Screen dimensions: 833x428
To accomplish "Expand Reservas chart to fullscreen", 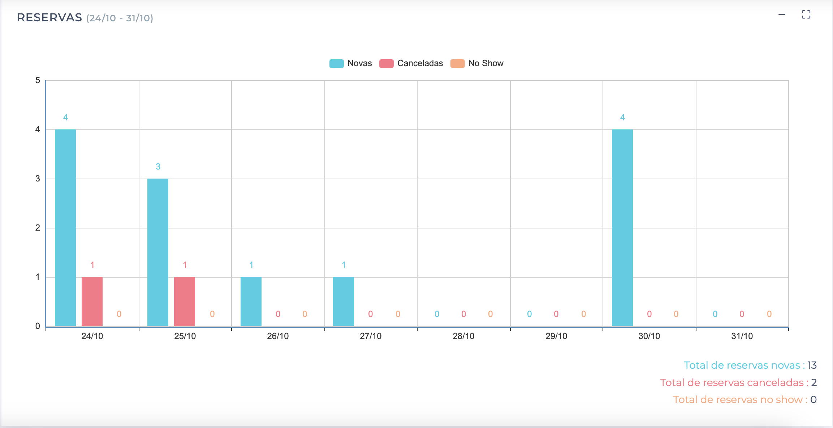I will [x=806, y=15].
